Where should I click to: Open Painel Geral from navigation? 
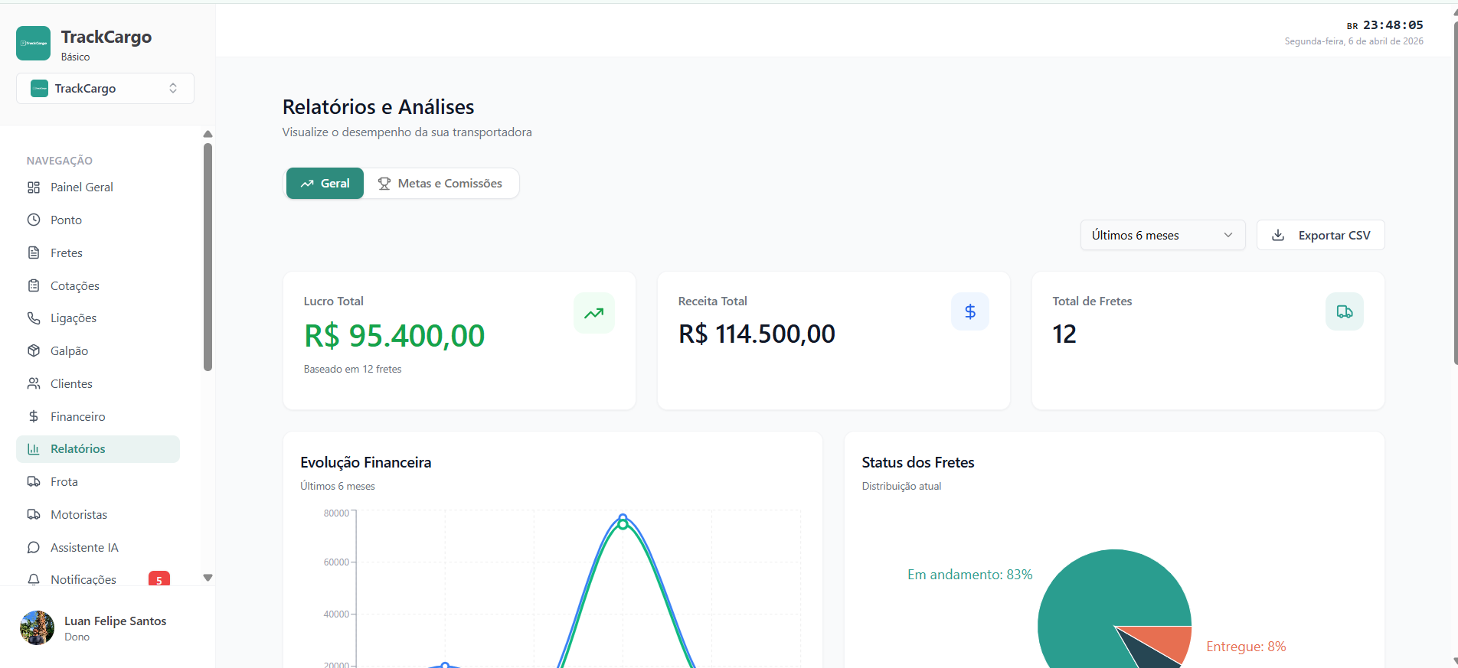(x=81, y=187)
